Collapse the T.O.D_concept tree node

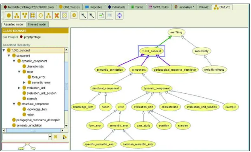tap(4, 50)
